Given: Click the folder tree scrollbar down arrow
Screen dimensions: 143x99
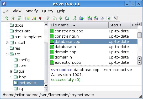Looking at the screenshot, I should point(46,89).
